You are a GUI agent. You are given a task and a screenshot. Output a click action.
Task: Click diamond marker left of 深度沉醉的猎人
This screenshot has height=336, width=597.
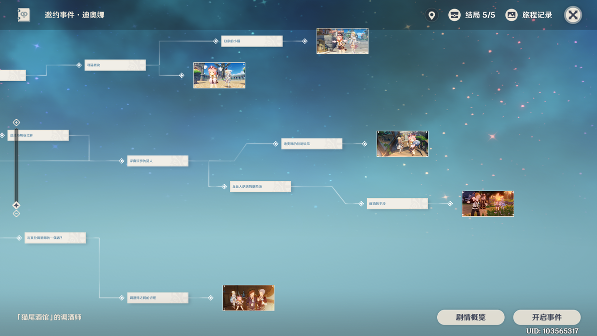click(122, 161)
